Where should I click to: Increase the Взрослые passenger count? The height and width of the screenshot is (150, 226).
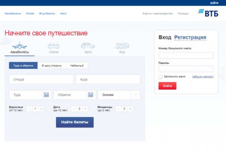point(41,109)
